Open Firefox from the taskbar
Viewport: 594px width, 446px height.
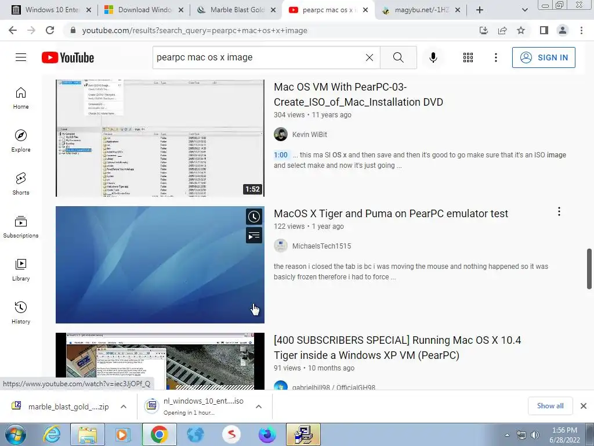267,434
